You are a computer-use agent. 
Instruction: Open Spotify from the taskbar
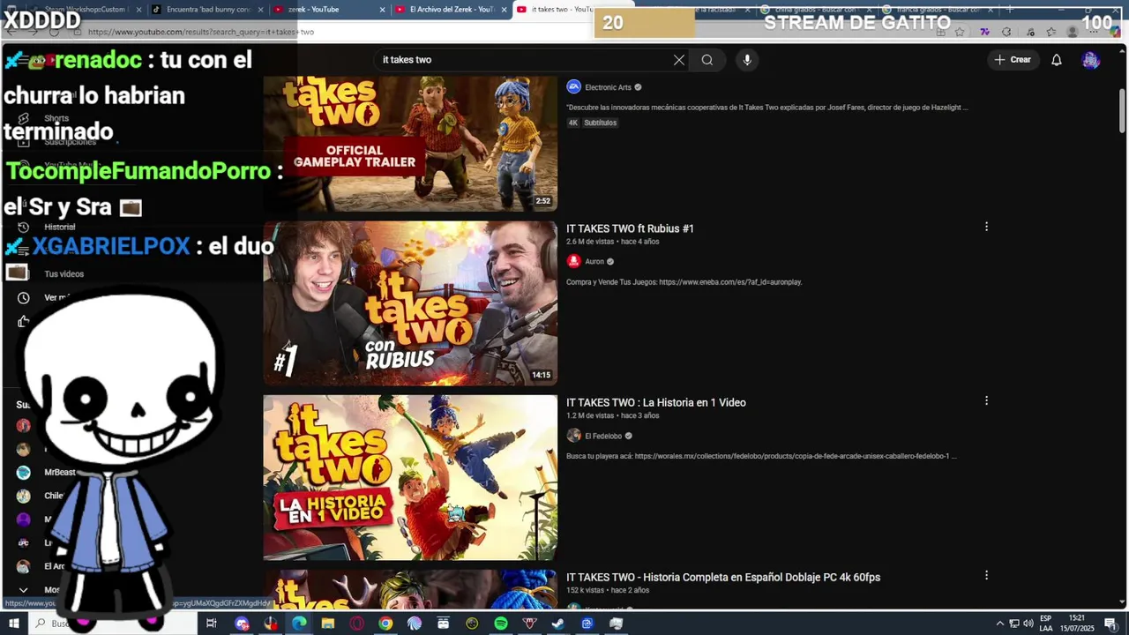click(501, 624)
